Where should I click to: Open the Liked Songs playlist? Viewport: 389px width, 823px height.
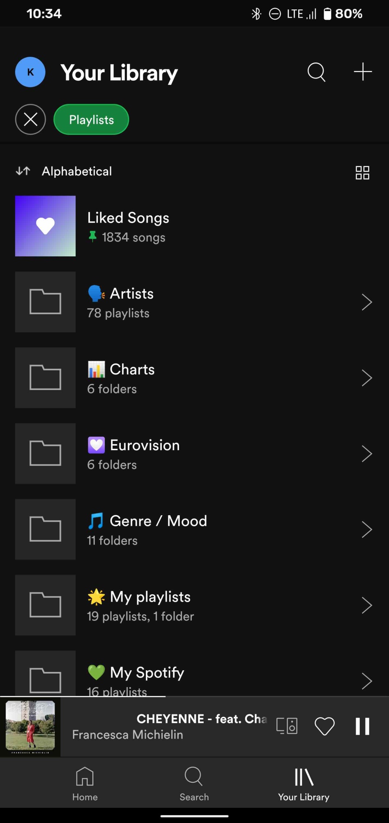tap(128, 226)
